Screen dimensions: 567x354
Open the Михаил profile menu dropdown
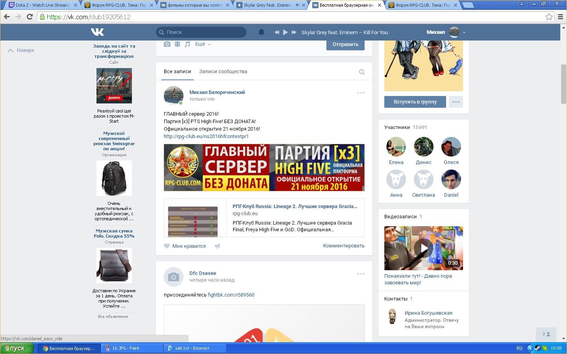tap(464, 32)
